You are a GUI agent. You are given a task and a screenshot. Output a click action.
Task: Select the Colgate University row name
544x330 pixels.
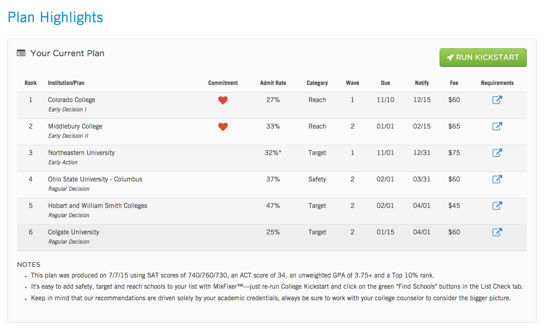point(73,232)
